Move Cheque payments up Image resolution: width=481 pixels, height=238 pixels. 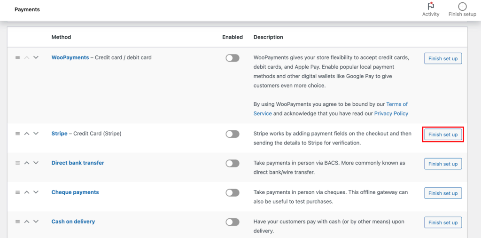pyautogui.click(x=27, y=192)
